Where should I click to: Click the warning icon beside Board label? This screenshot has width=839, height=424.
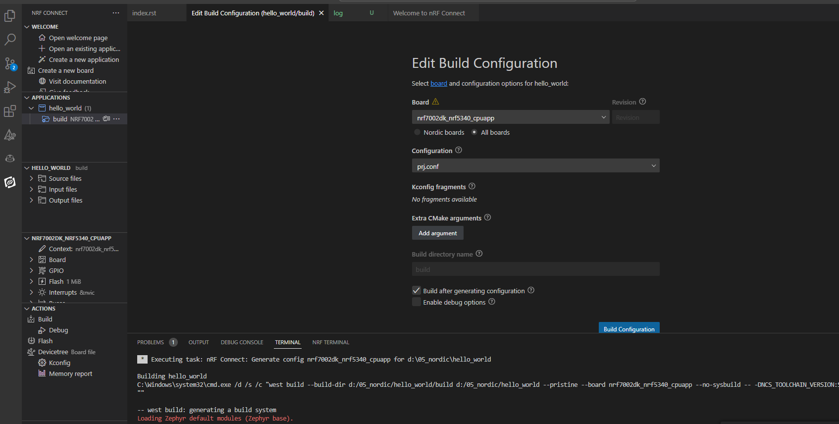coord(435,102)
